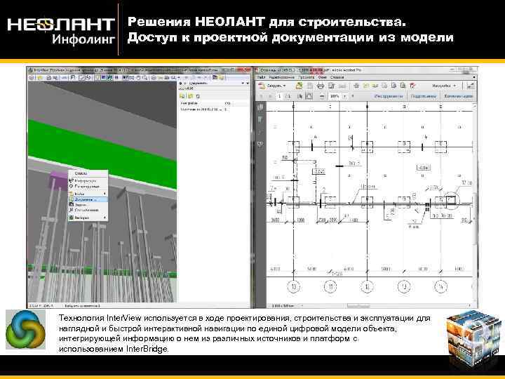Show page thumbnails in Acrobat navigation pane
Image resolution: width=505 pixels, height=379 pixels.
pos(260,107)
